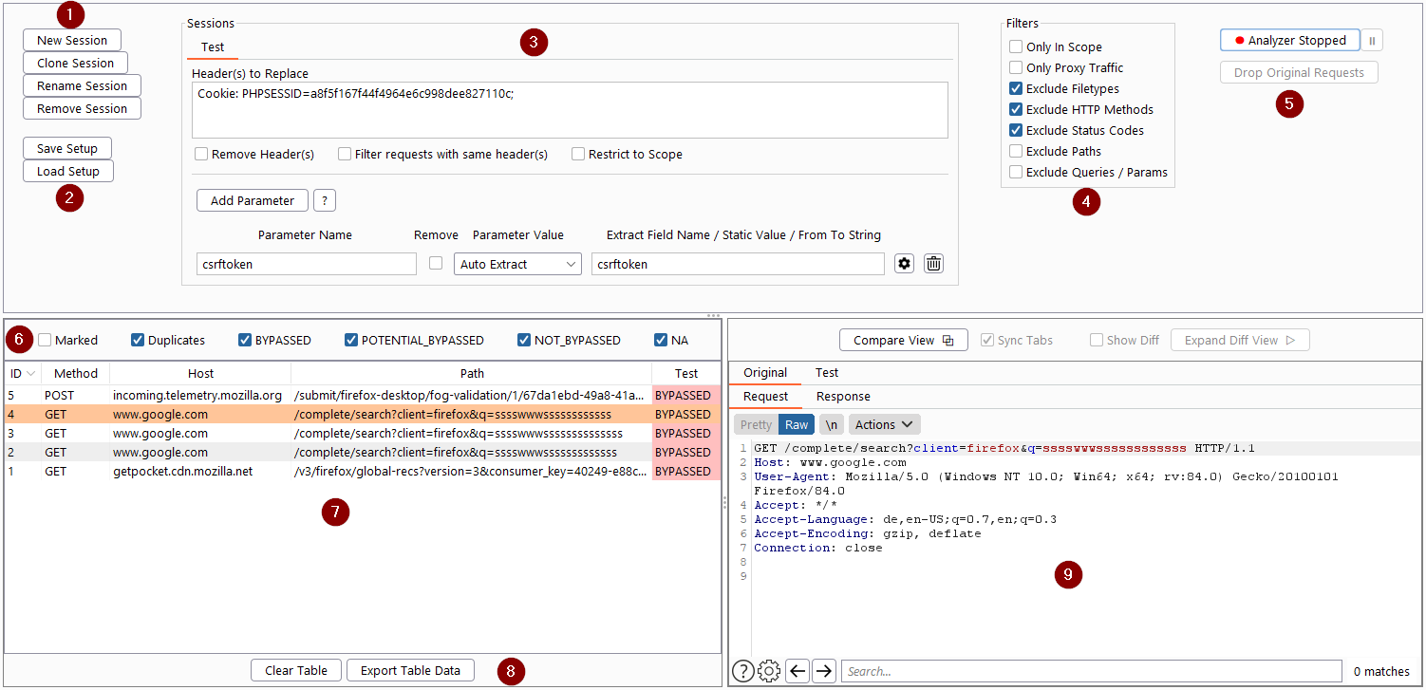
Task: Click Save Setup button
Action: (x=67, y=148)
